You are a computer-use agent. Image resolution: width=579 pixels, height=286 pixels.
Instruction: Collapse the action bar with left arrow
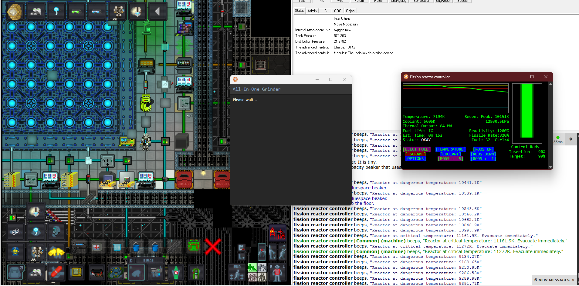(157, 12)
